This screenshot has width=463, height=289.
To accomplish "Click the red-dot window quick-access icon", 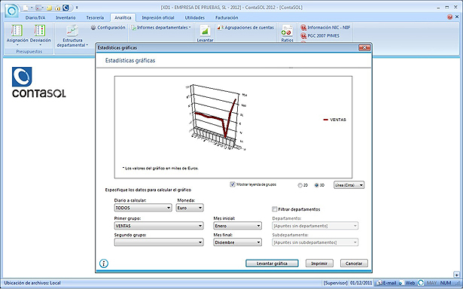I will (x=38, y=8).
